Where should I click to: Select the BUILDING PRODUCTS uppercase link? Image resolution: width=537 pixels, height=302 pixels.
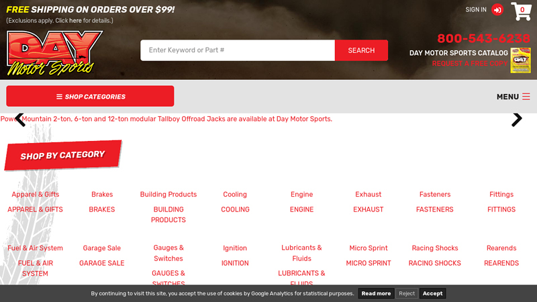168,214
